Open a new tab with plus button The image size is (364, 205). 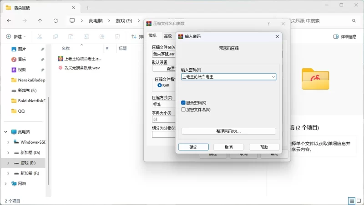[88, 8]
